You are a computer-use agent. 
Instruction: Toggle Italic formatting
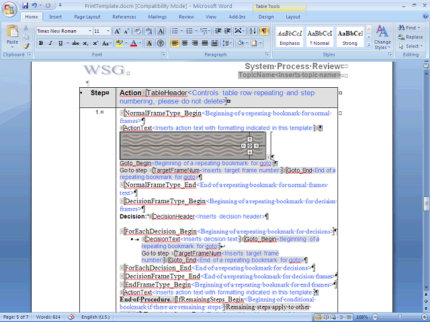50,43
